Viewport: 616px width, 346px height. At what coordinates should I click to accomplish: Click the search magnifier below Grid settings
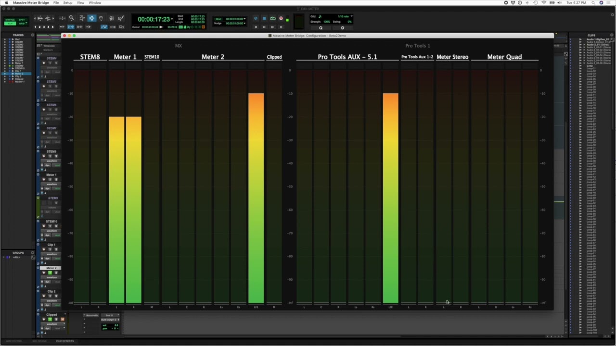[x=321, y=27]
